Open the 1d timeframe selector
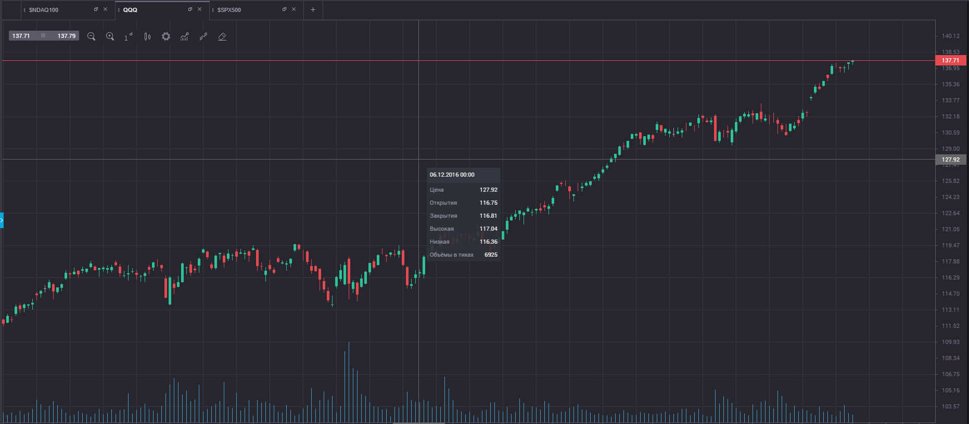The width and height of the screenshot is (969, 424). 128,36
